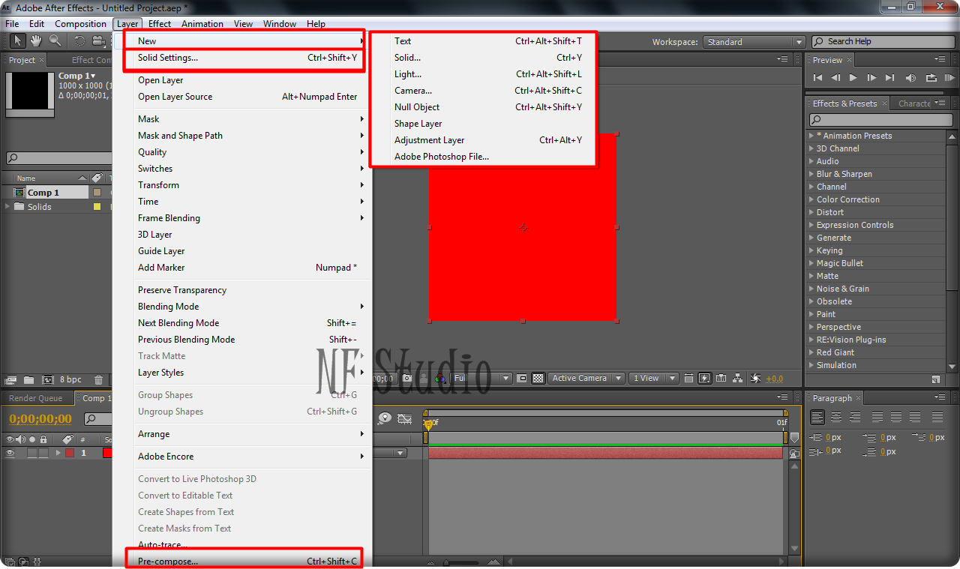Select the Zoom magnifier tool
960x569 pixels.
(x=55, y=41)
